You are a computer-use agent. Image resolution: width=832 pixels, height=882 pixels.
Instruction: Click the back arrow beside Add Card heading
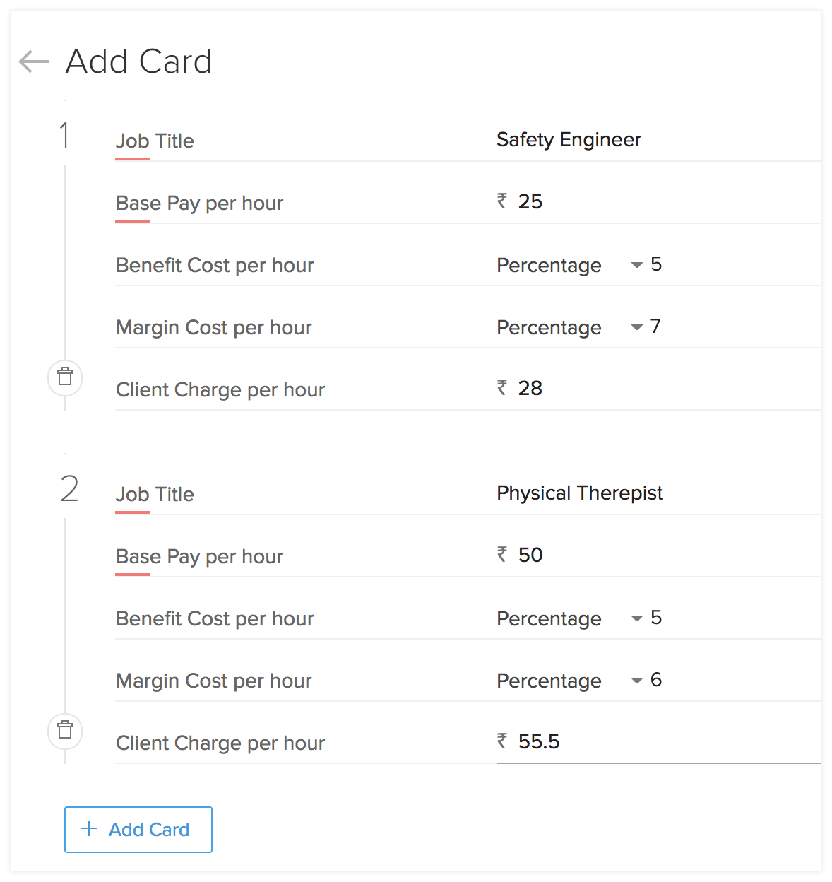click(x=34, y=62)
